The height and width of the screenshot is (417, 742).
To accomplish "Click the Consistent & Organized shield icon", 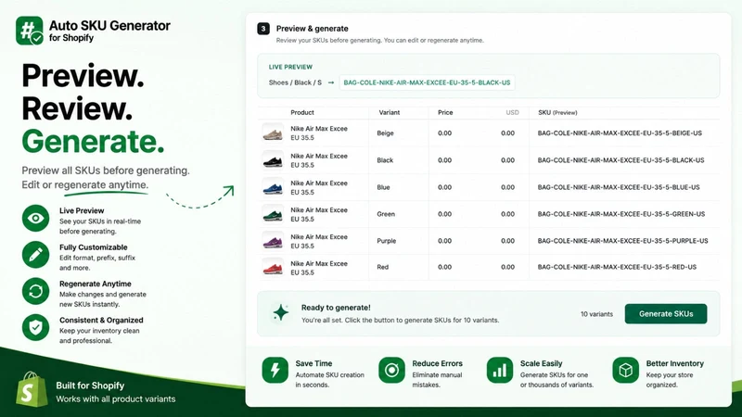I will [35, 327].
